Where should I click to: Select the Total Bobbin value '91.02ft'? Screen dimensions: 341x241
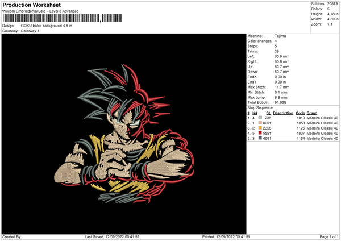tap(280, 102)
